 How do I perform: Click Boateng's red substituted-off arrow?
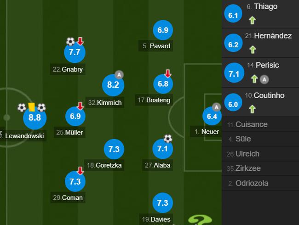coord(168,73)
